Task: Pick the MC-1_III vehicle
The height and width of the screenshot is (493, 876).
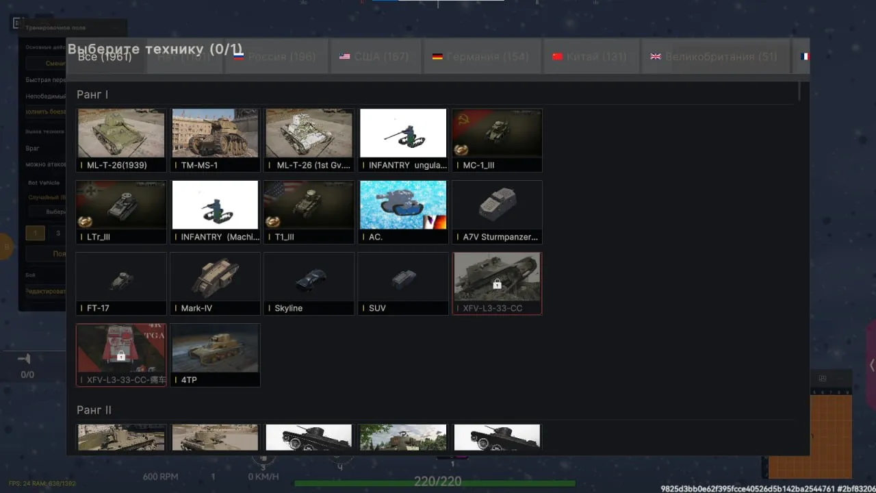Action: (497, 140)
